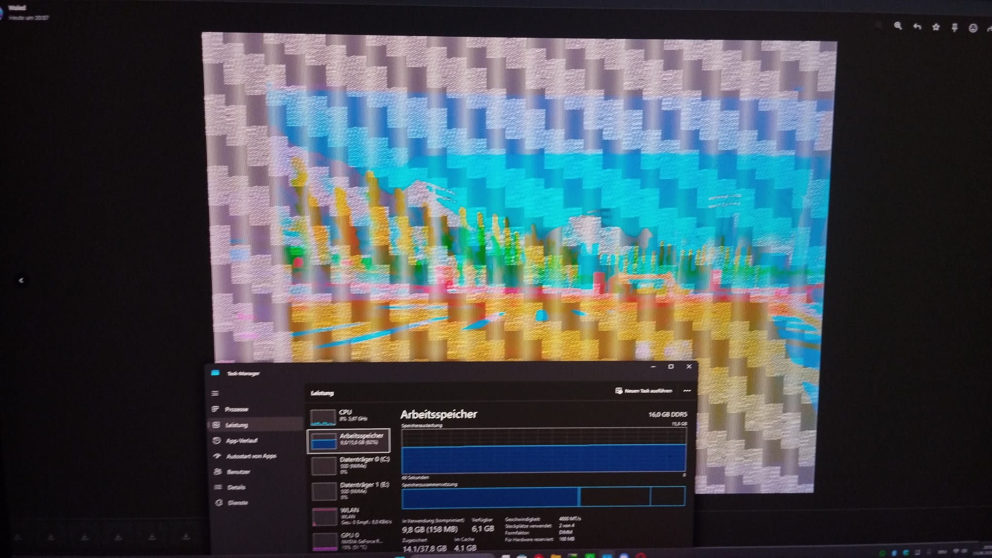This screenshot has width=992, height=558.
Task: Maximize the Task-Manager window
Action: pos(671,366)
